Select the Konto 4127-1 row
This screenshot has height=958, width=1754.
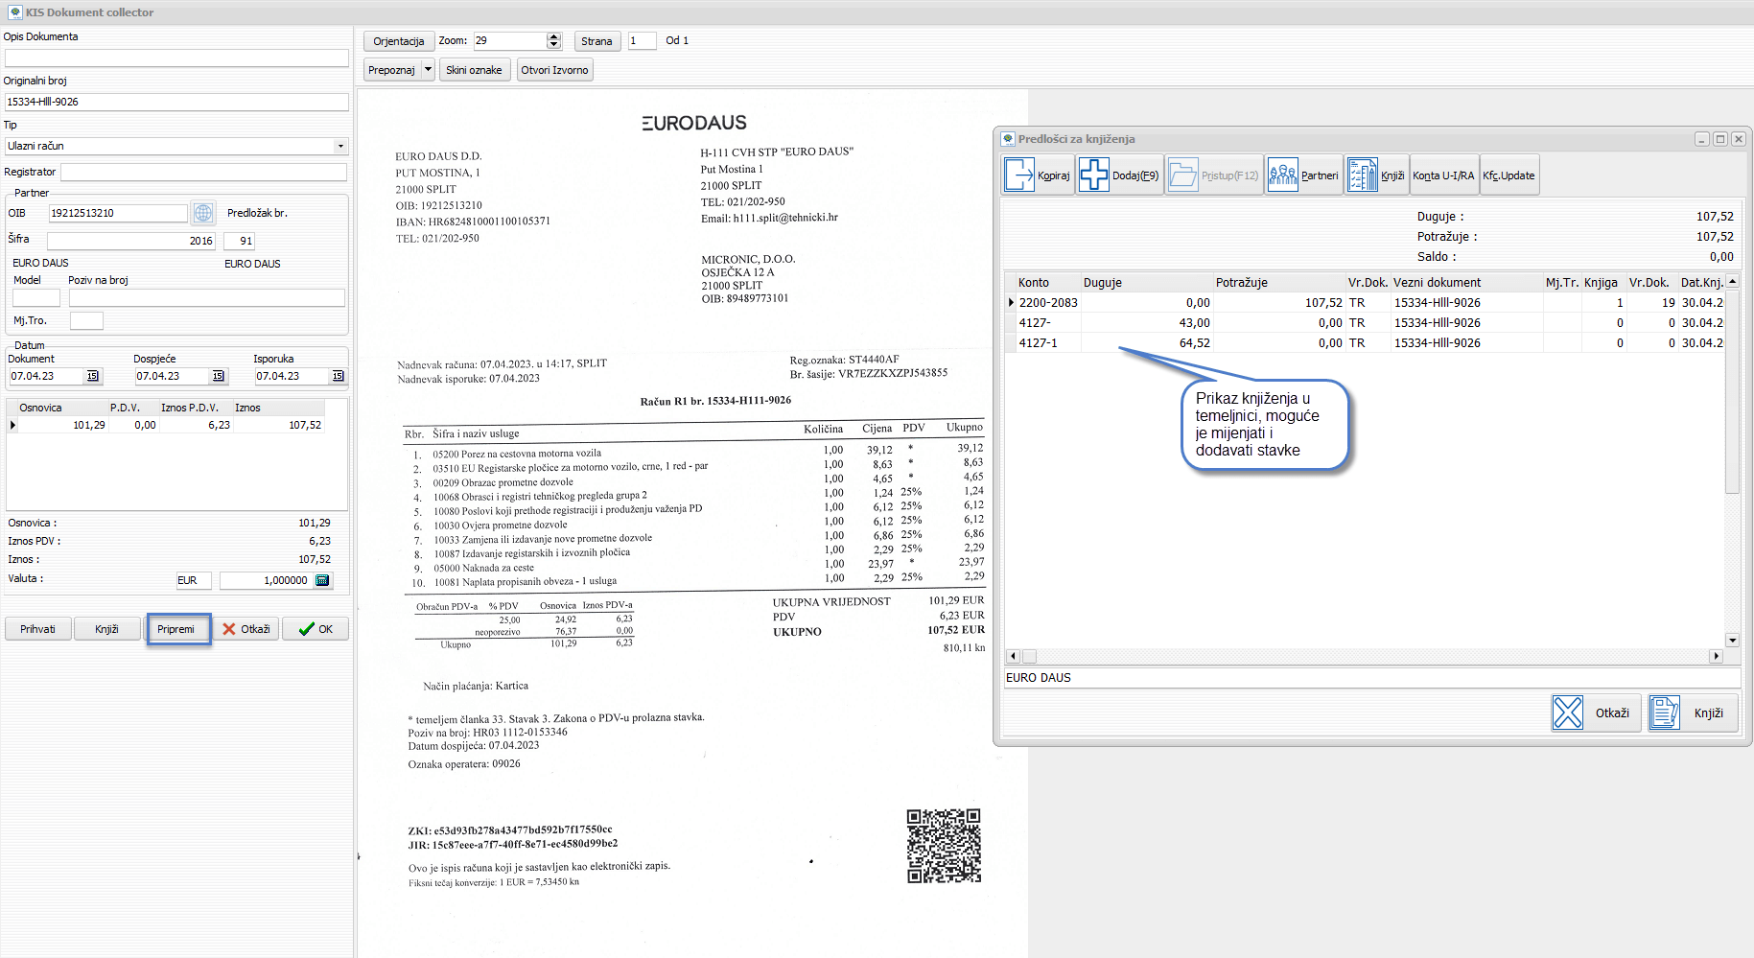[1365, 342]
